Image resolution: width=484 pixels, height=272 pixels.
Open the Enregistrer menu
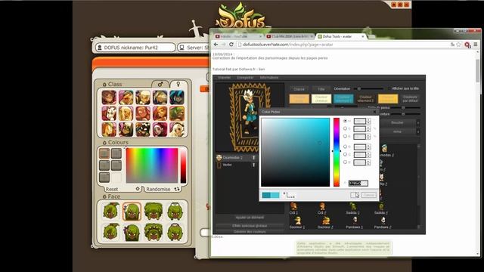pyautogui.click(x=245, y=77)
